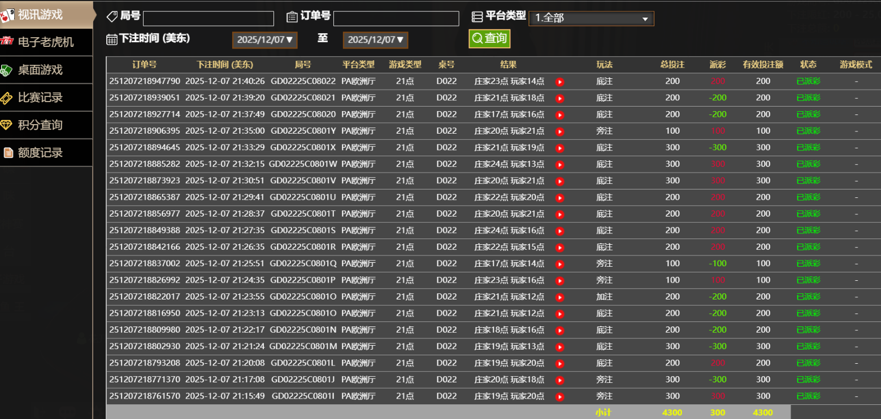Click the ticket icon beside 比赛记录
Viewport: 881px width, 419px height.
point(7,98)
